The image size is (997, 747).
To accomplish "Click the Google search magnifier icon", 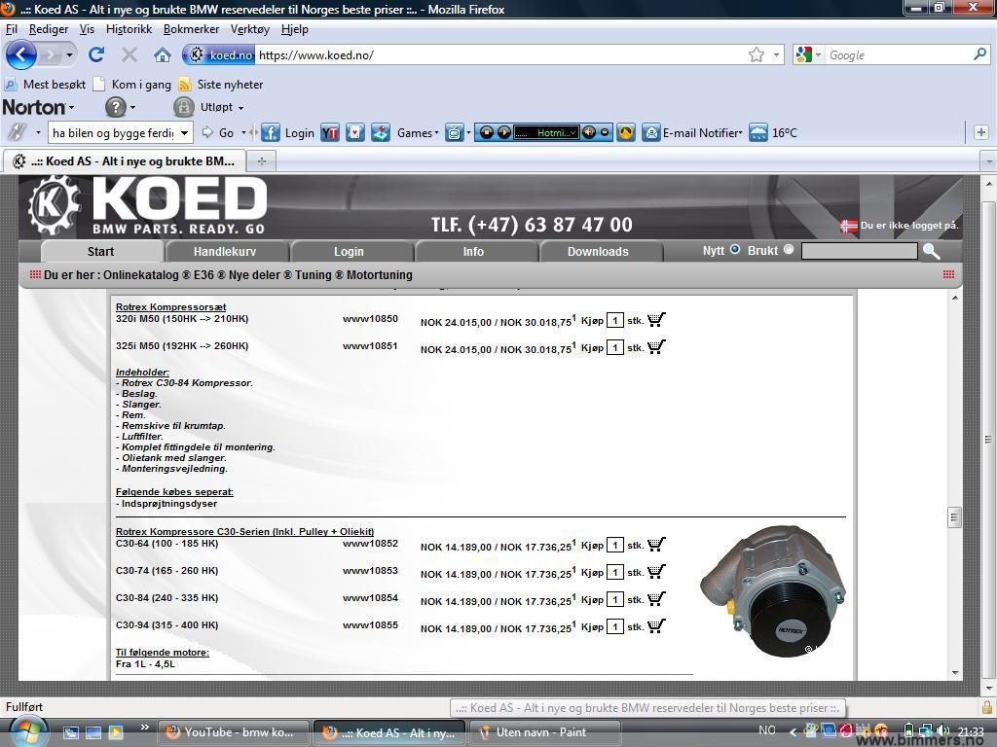I will click(979, 54).
